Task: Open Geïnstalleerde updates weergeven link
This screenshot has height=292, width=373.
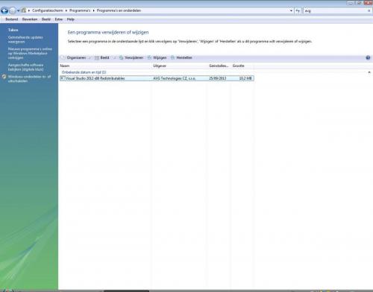Action: (25, 39)
